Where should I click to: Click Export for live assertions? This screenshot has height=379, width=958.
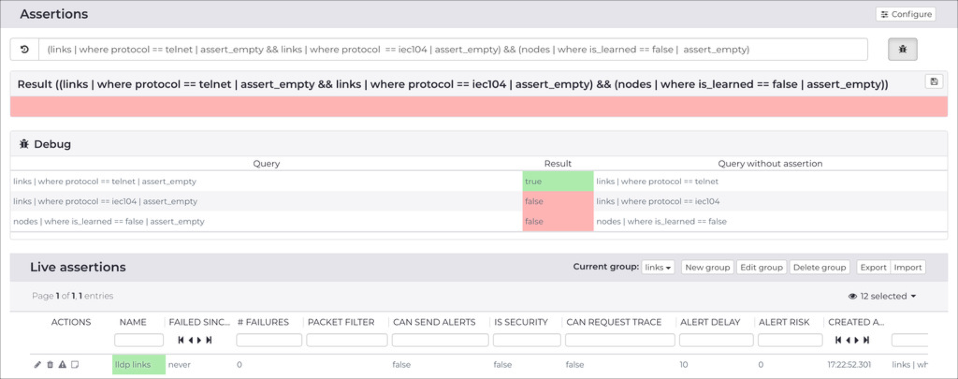[873, 267]
